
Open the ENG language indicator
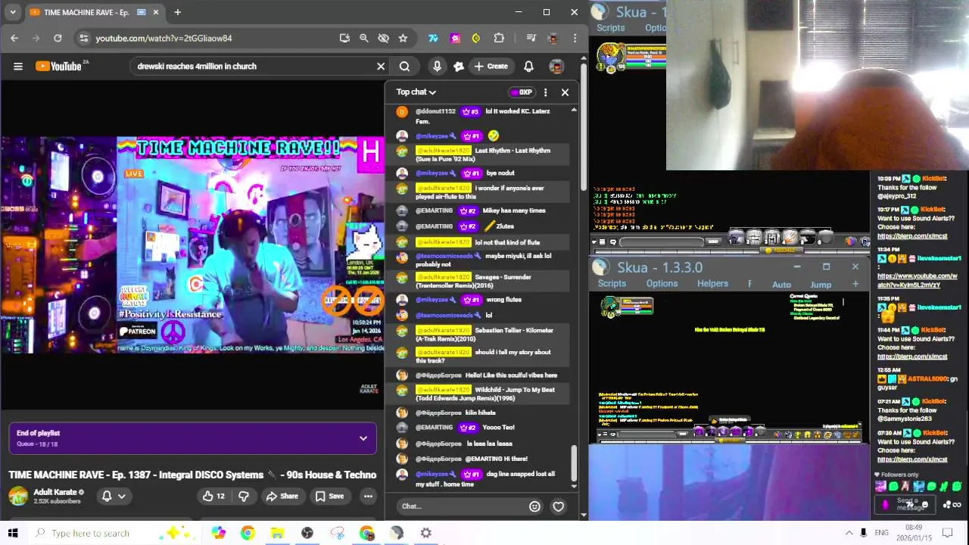point(881,533)
